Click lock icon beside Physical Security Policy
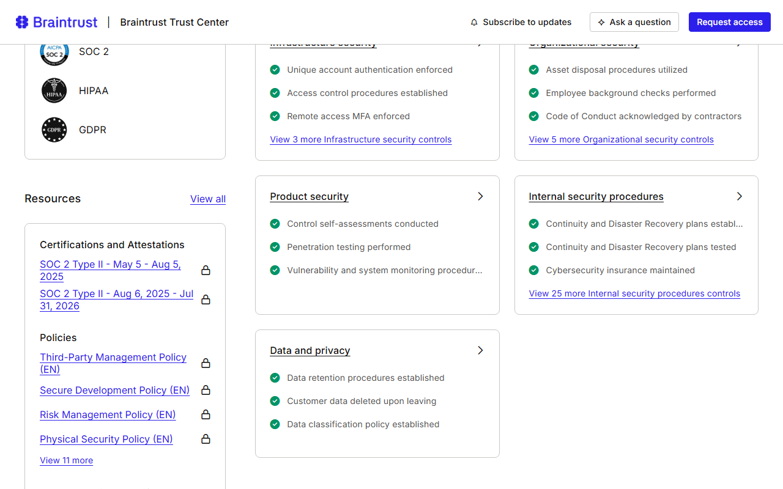783x489 pixels. (x=206, y=439)
